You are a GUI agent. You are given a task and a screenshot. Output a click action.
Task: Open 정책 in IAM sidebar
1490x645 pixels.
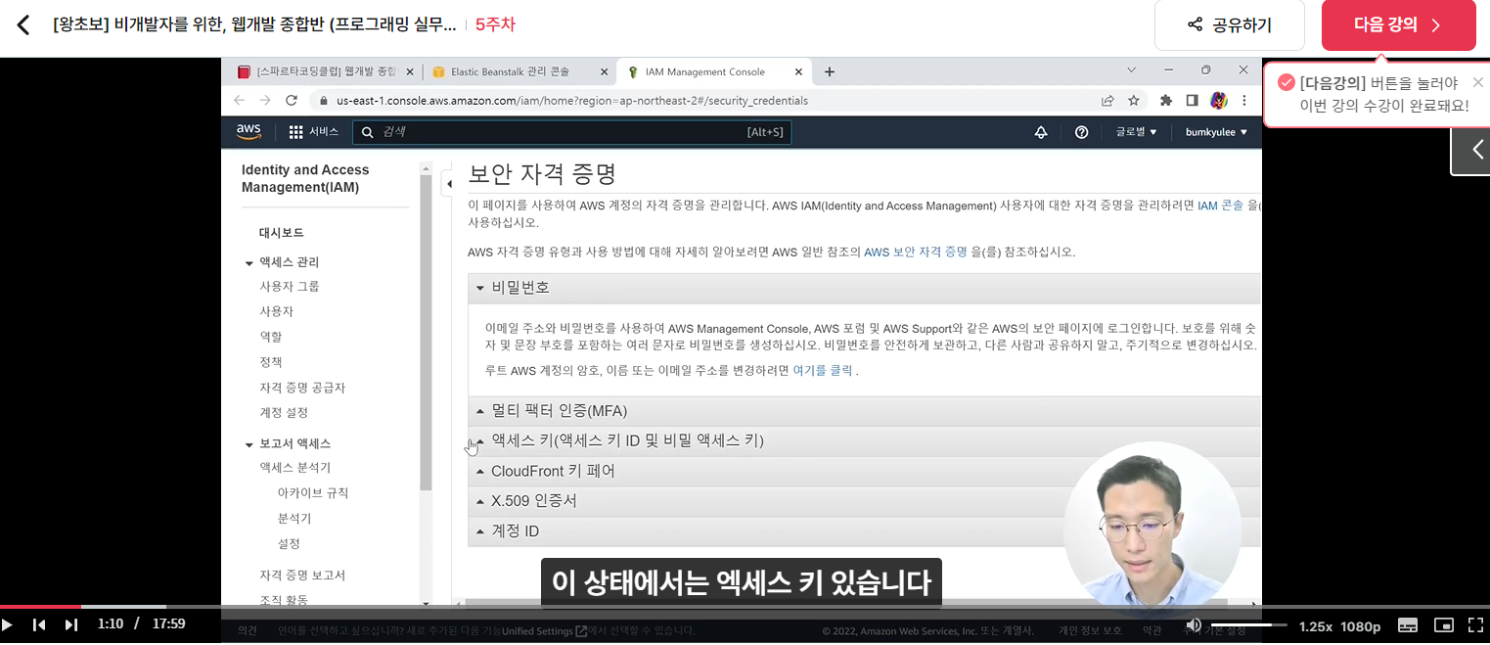tap(270, 362)
